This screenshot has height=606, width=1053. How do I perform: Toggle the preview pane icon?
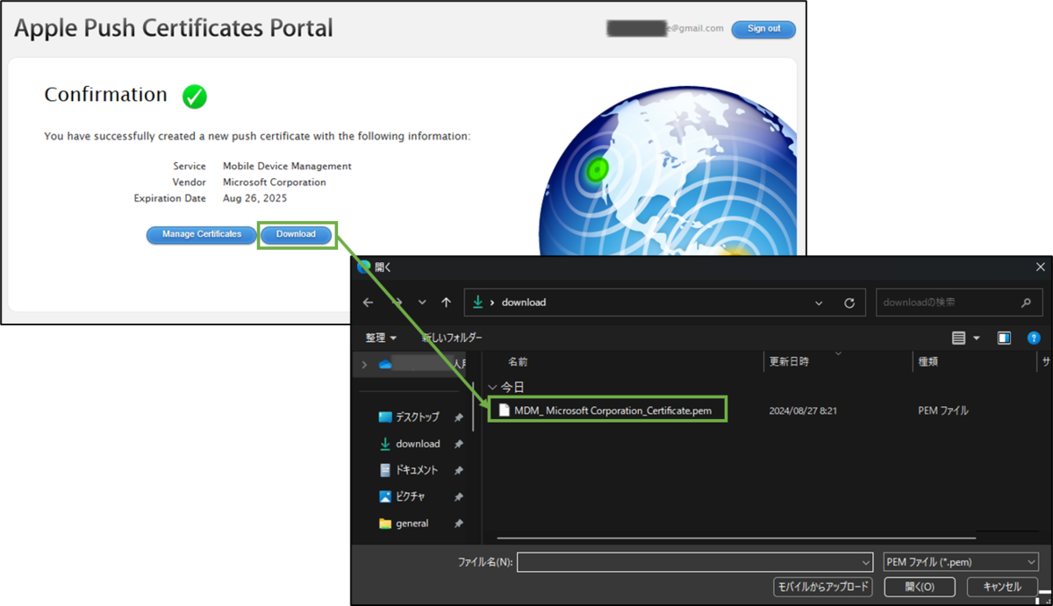tap(1004, 338)
